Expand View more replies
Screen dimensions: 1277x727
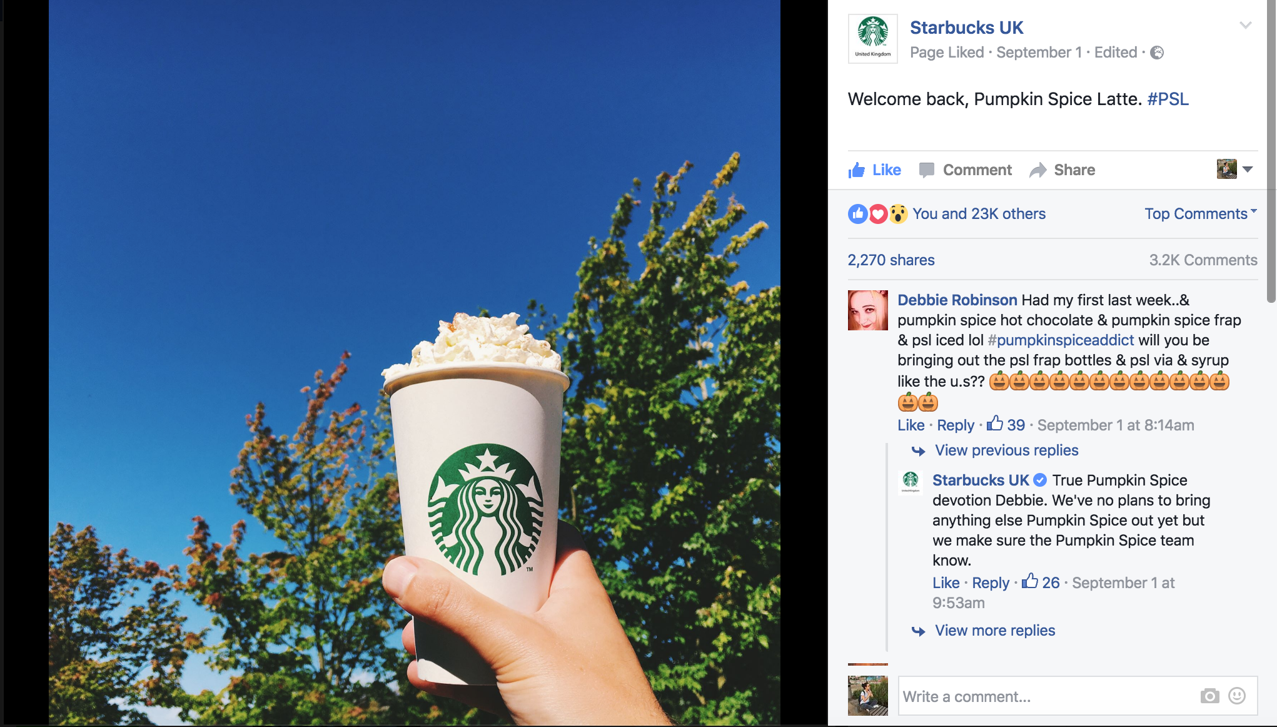(995, 631)
